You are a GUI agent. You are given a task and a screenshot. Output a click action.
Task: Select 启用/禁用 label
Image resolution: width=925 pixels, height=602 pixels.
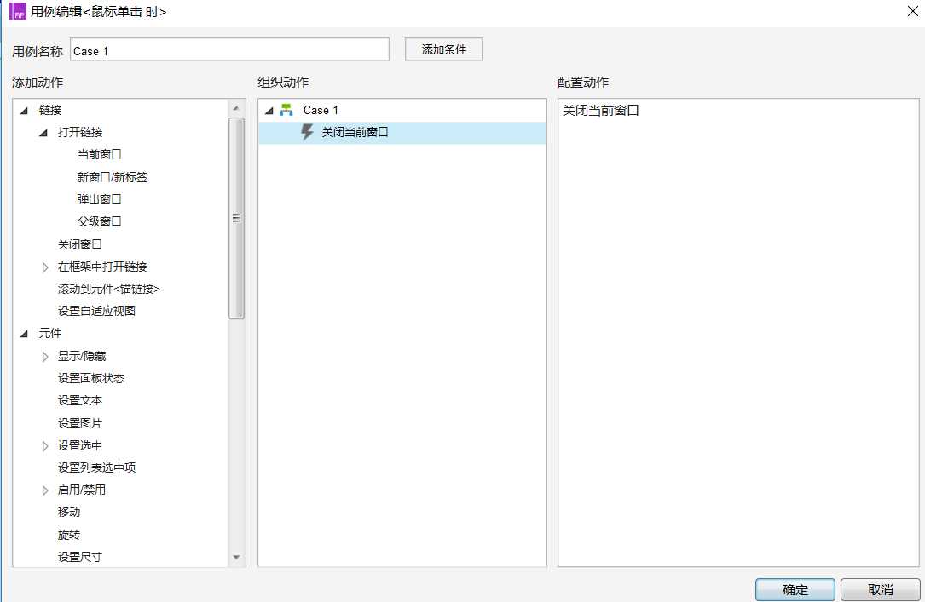click(81, 490)
